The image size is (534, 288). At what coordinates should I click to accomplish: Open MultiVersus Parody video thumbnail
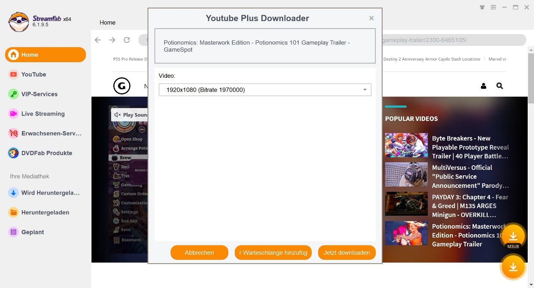coord(406,174)
